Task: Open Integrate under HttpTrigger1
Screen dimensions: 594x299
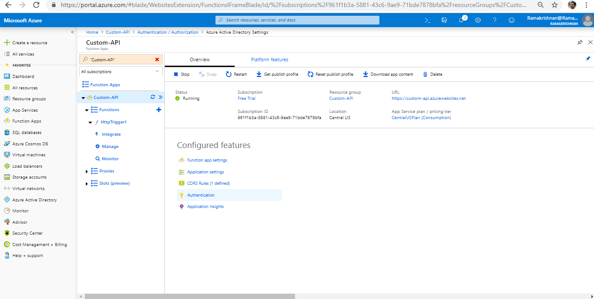Action: click(111, 134)
